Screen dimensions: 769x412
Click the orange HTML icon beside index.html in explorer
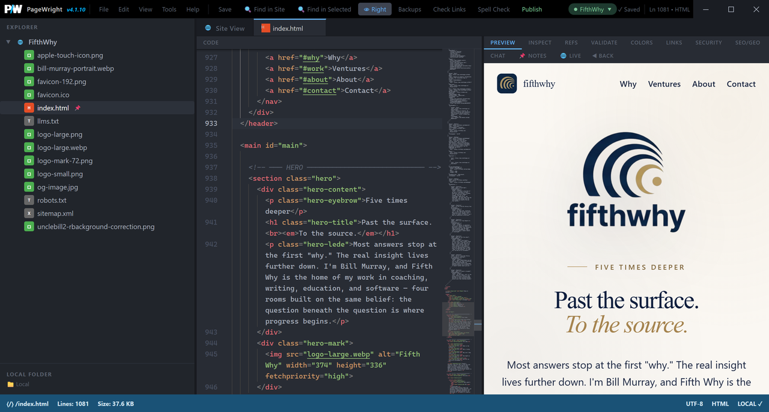point(29,108)
